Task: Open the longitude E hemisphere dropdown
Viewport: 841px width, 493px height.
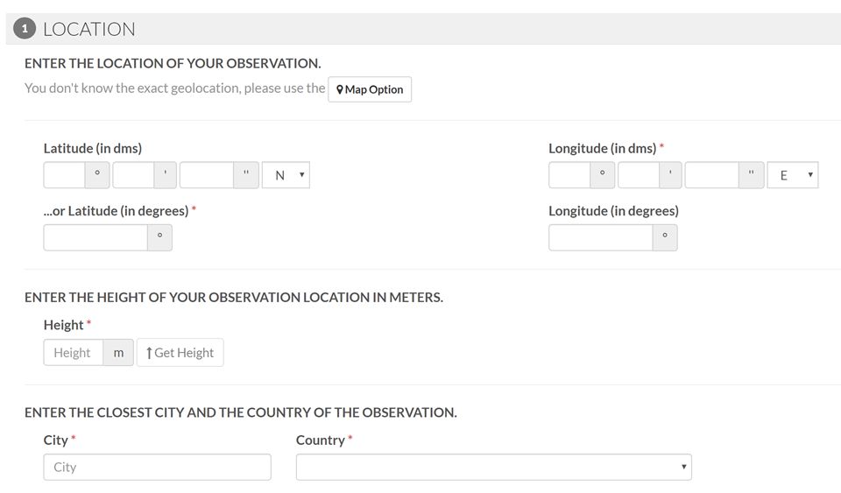Action: click(x=793, y=175)
